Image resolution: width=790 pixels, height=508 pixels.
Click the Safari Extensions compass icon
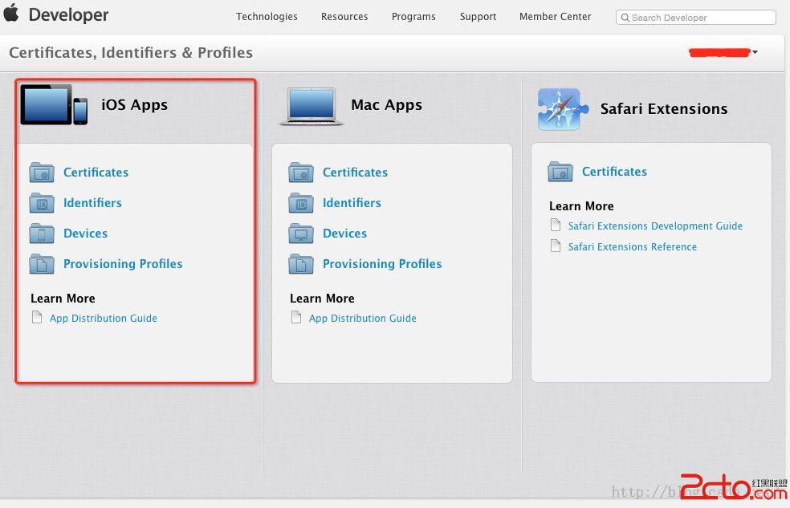(563, 109)
